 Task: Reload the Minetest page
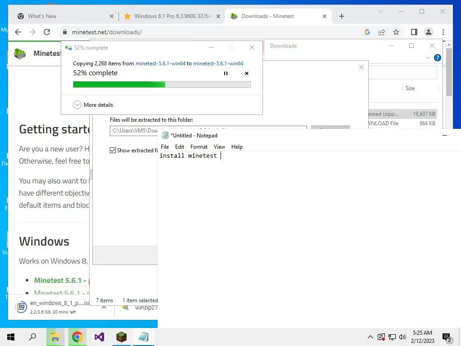click(x=47, y=32)
